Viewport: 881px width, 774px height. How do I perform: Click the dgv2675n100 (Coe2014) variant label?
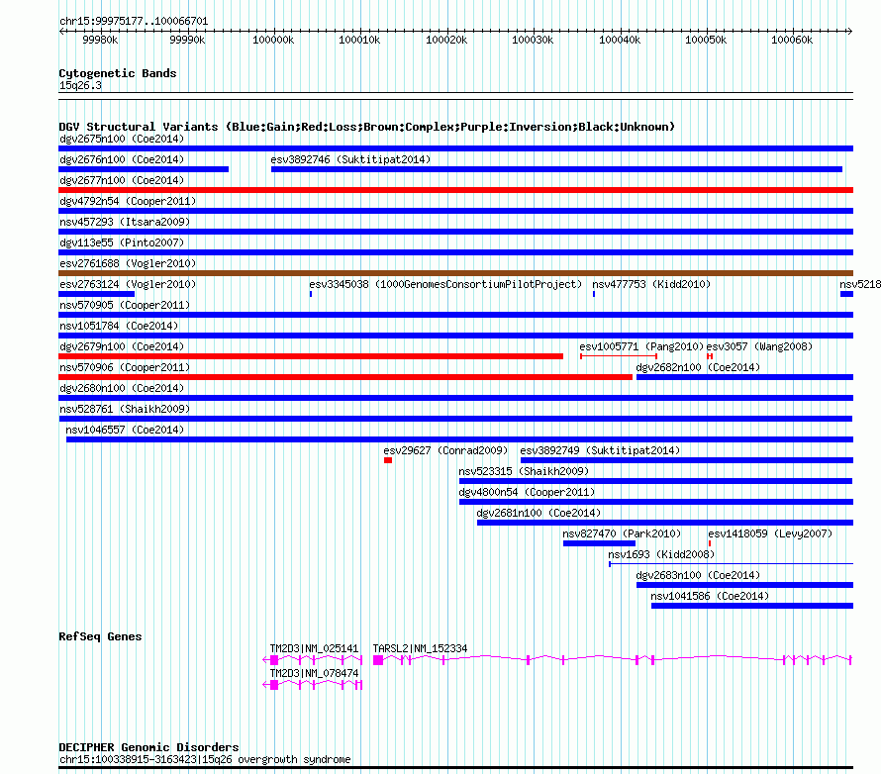pyautogui.click(x=122, y=139)
